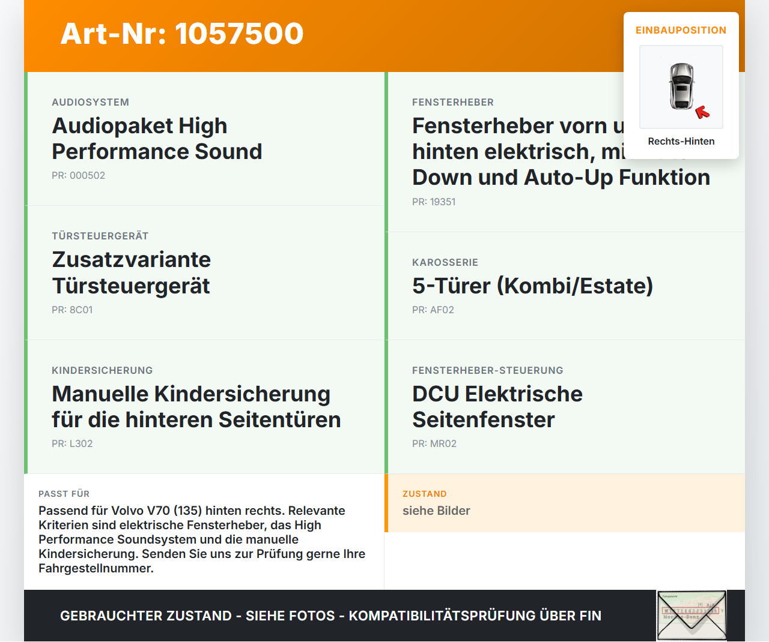The height and width of the screenshot is (642, 769).
Task: Select Manuelle Kindersicherung title text
Action: pos(196,407)
